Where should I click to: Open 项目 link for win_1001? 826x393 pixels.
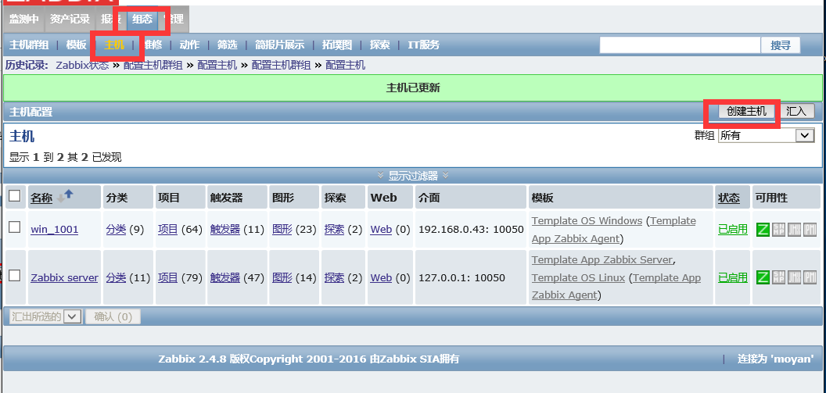point(167,230)
